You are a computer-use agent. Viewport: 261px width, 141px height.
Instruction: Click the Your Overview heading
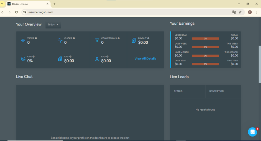[x=29, y=24]
